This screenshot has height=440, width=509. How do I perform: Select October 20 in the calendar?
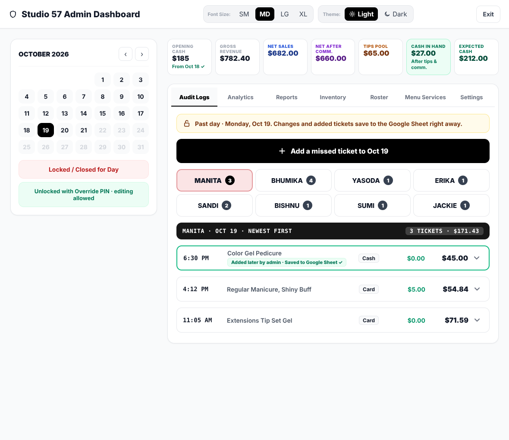pyautogui.click(x=65, y=130)
